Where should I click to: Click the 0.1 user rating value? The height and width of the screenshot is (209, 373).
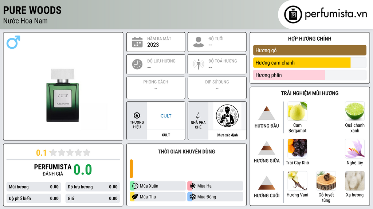point(41,153)
